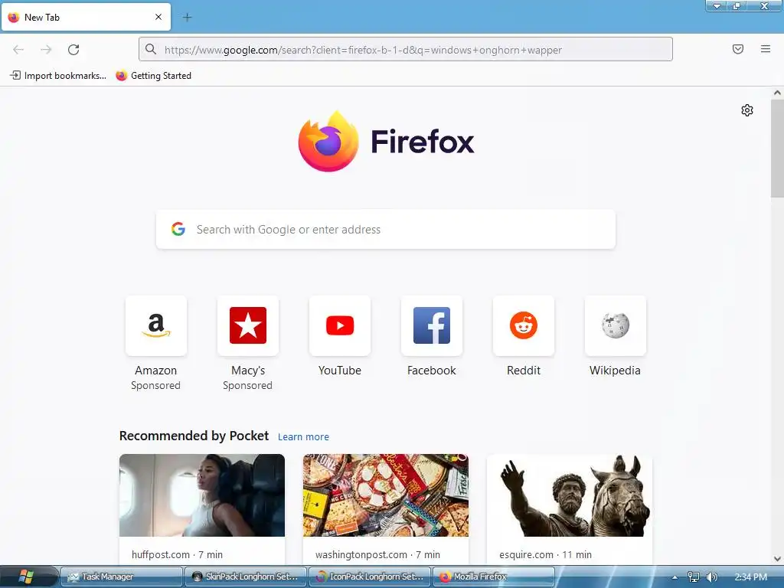Click the Search with Google input box
The width and height of the screenshot is (784, 588).
click(x=386, y=229)
